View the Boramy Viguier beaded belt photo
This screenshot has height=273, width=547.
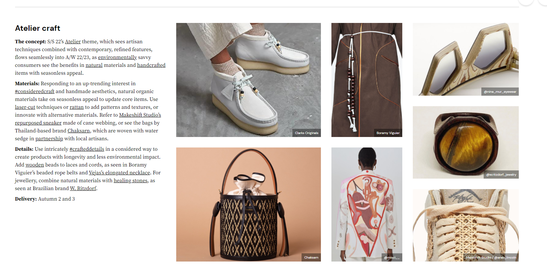[367, 80]
